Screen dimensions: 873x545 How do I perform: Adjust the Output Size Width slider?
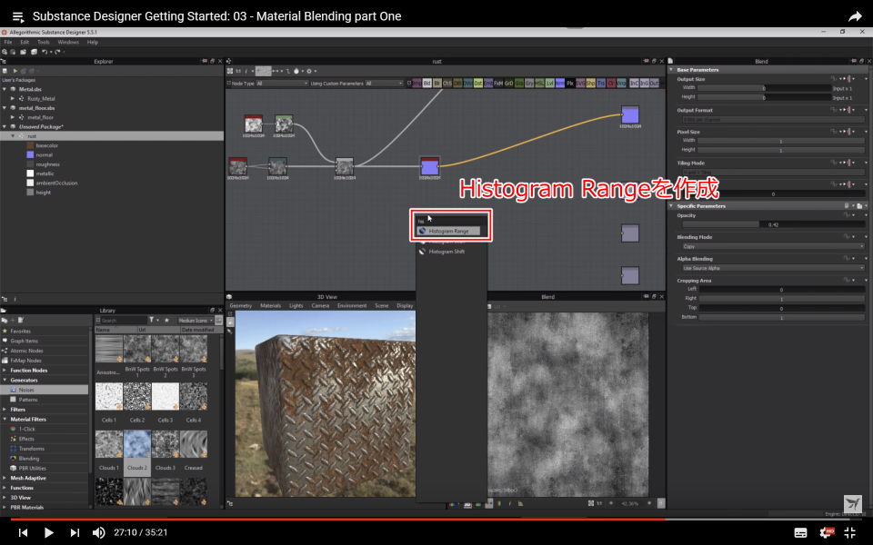click(x=764, y=88)
